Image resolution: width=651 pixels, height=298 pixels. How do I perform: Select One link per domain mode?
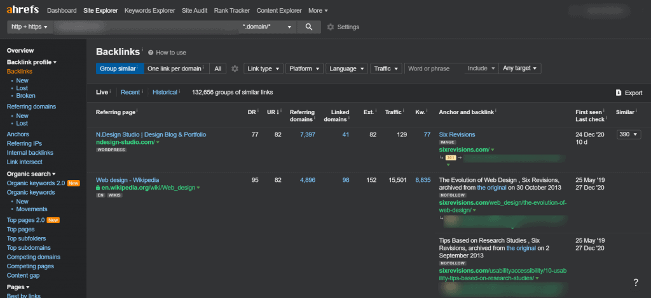177,68
